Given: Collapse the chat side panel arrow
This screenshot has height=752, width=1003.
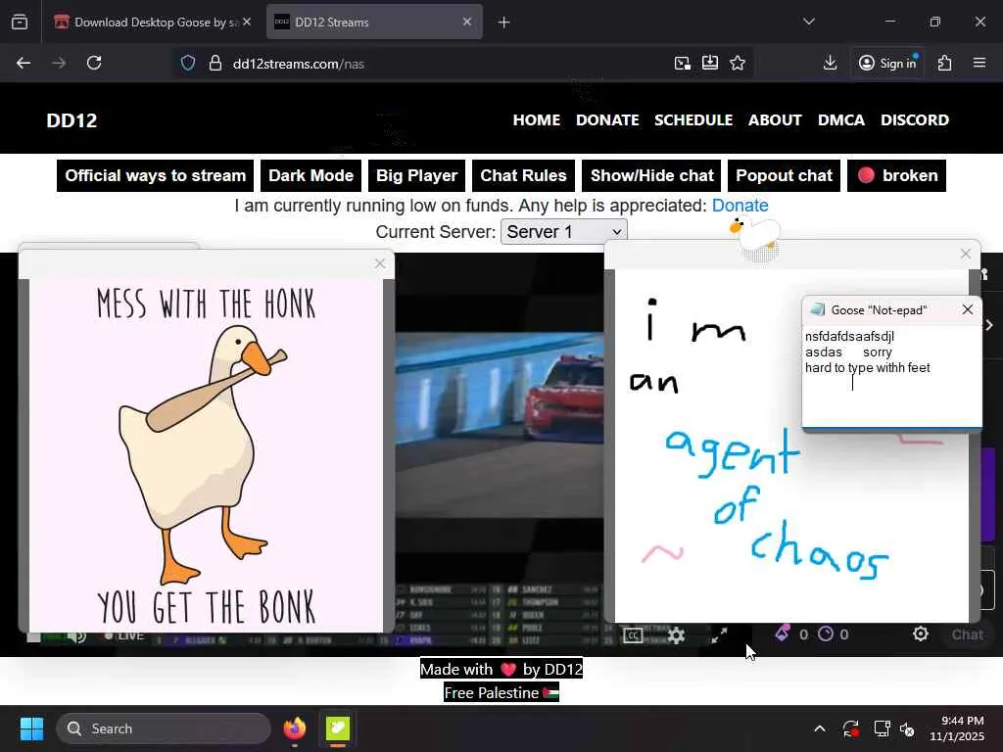Looking at the screenshot, I should pyautogui.click(x=989, y=325).
